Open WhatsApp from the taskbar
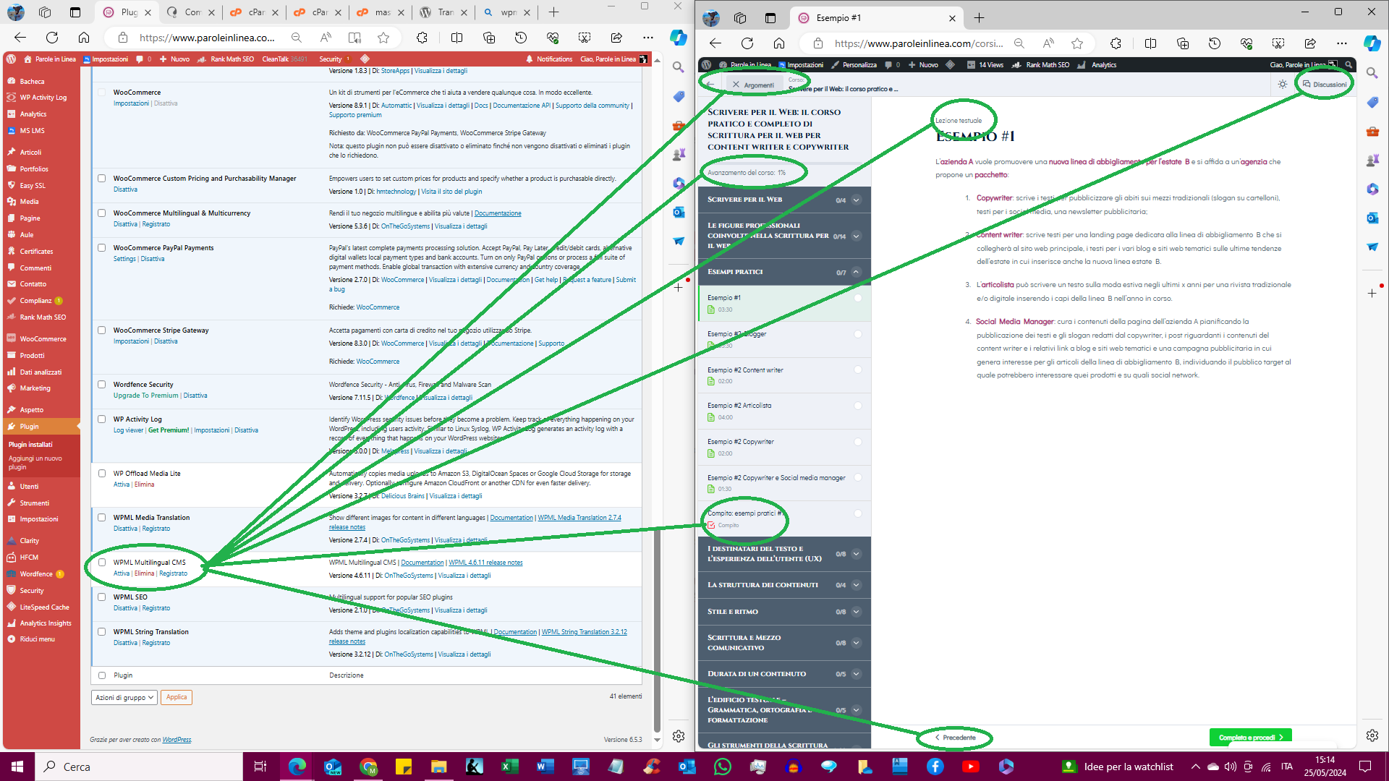 722,767
